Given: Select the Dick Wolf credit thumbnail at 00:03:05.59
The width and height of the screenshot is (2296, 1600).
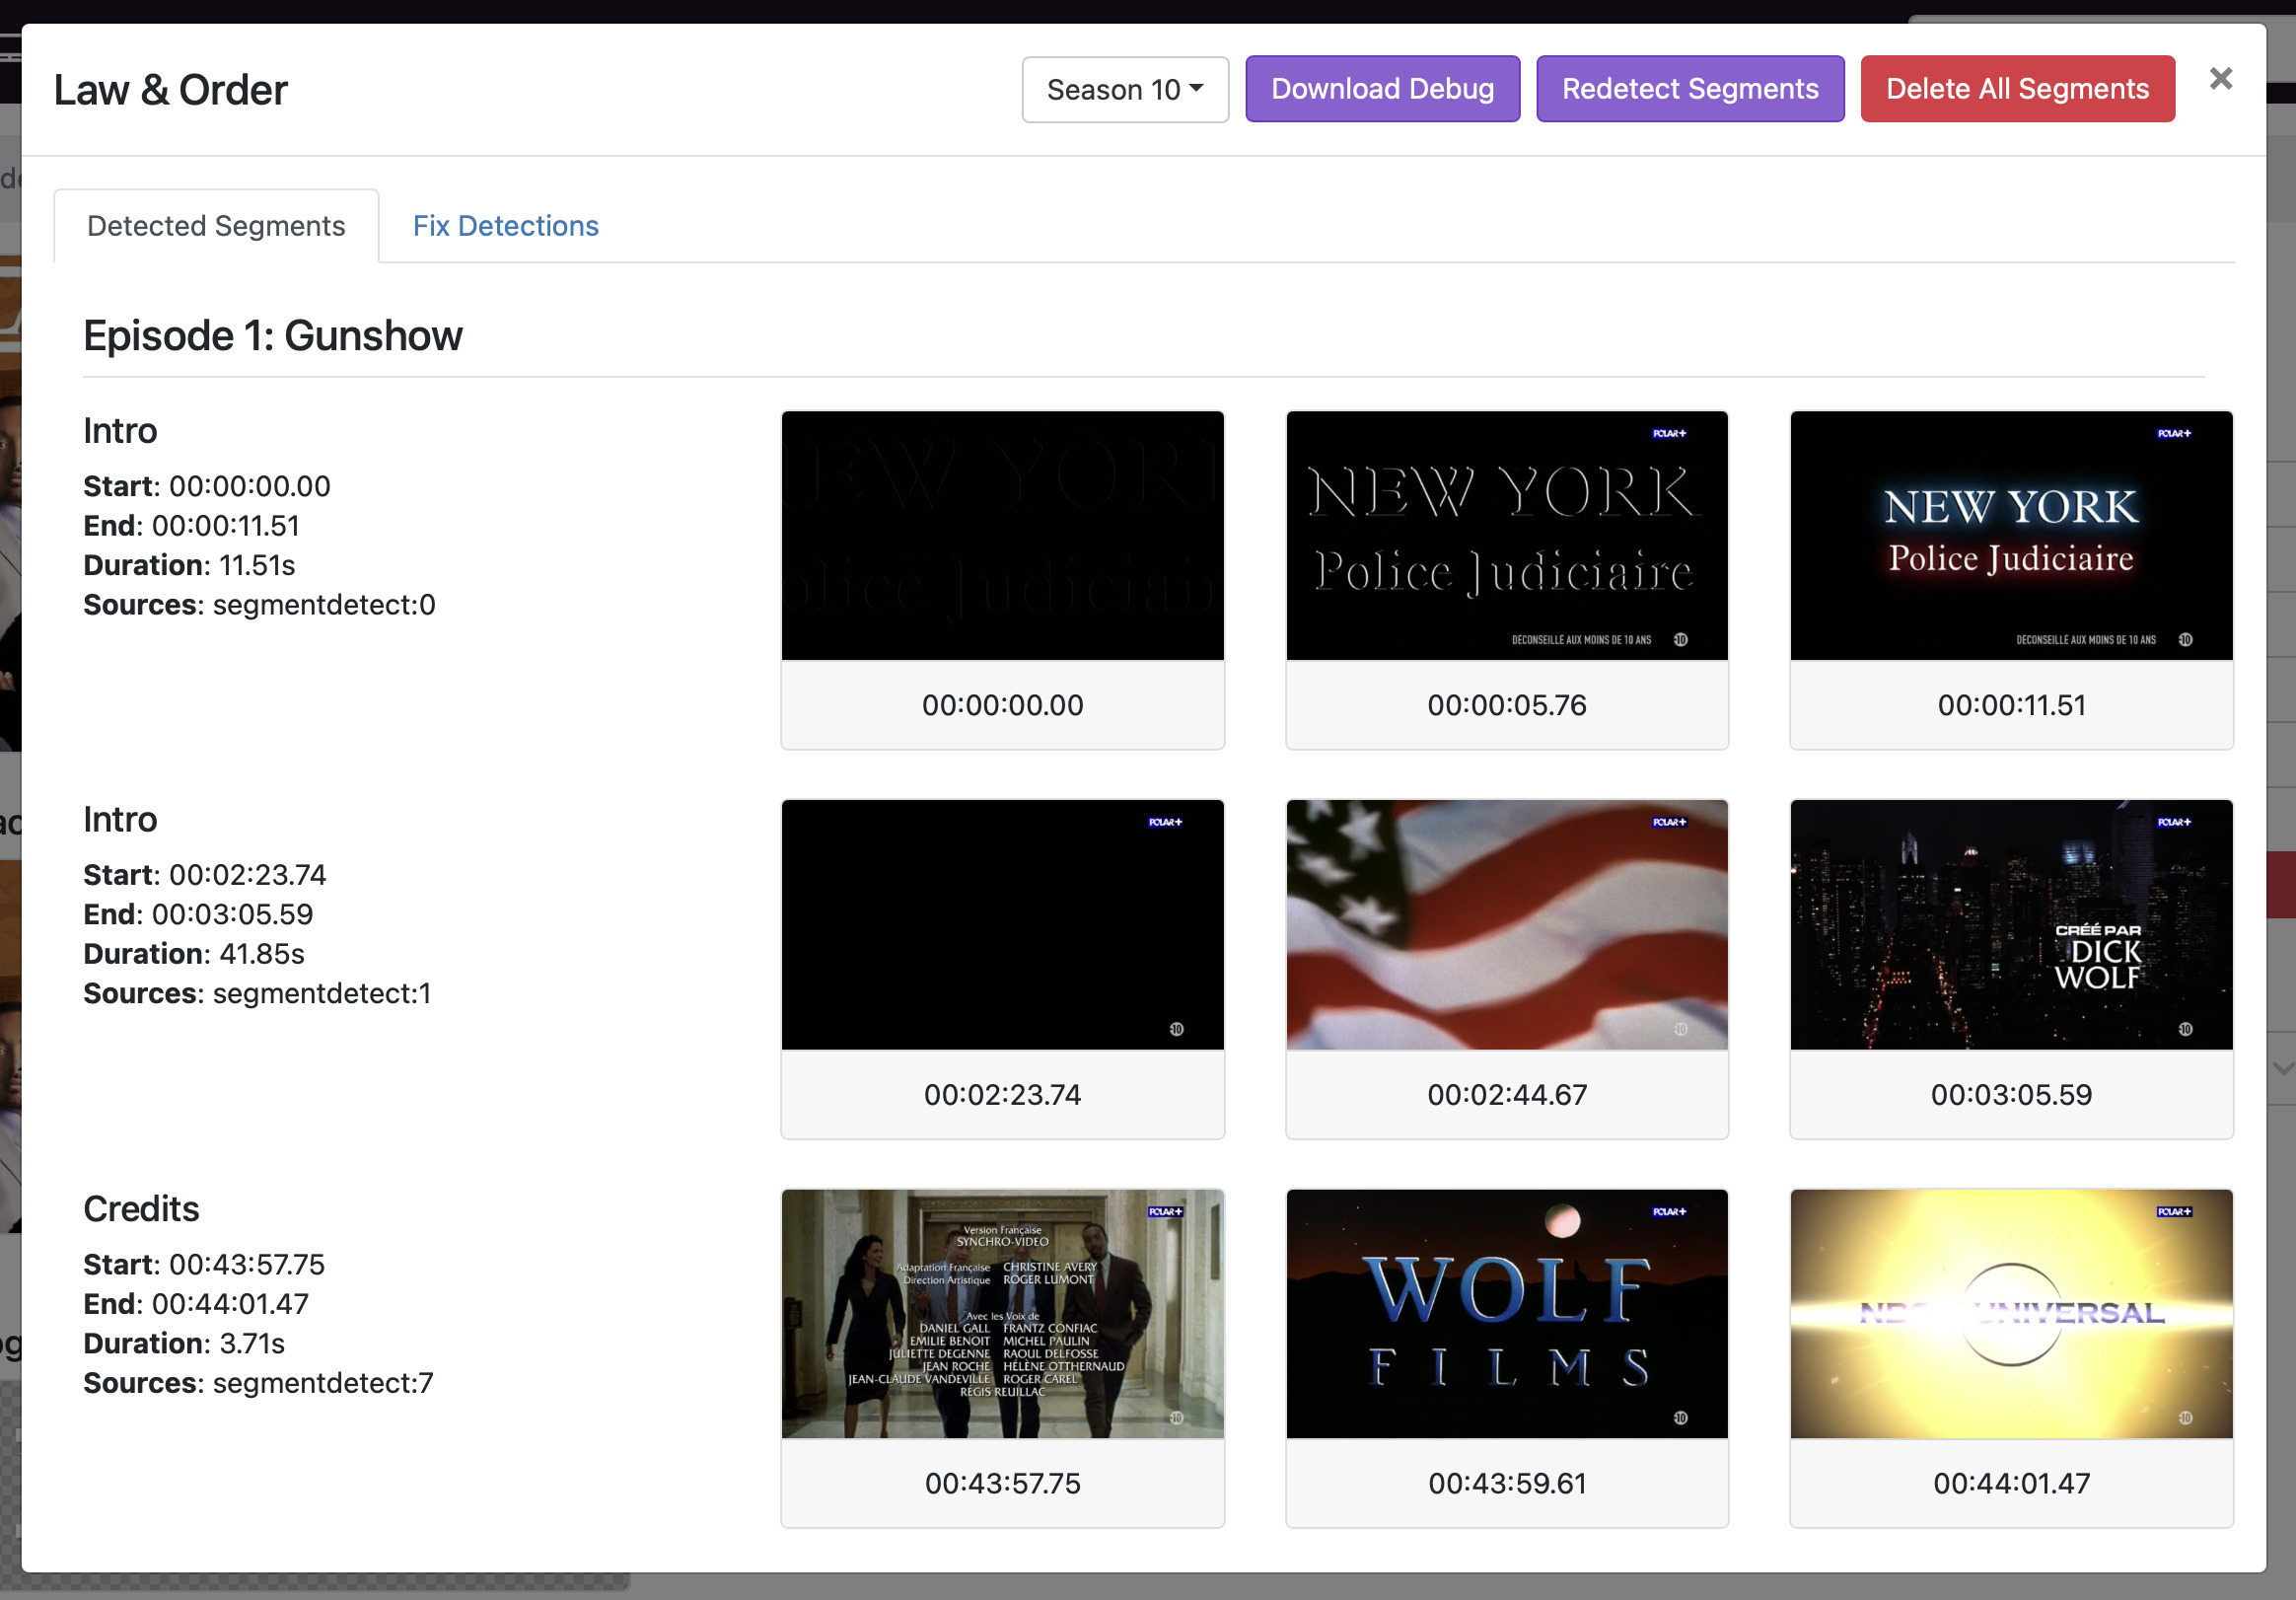Looking at the screenshot, I should (x=2011, y=924).
